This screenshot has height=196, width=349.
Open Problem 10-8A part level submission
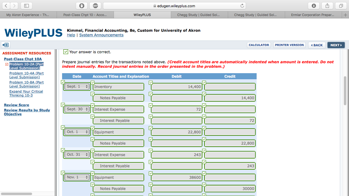pyautogui.click(x=27, y=84)
